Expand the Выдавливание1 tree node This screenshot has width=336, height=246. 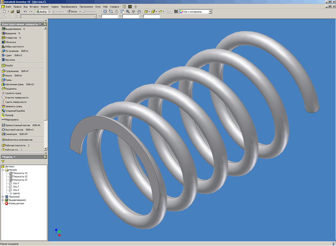3,200
